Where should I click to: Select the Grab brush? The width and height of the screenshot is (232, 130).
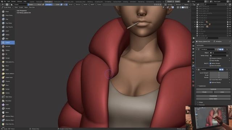8,70
